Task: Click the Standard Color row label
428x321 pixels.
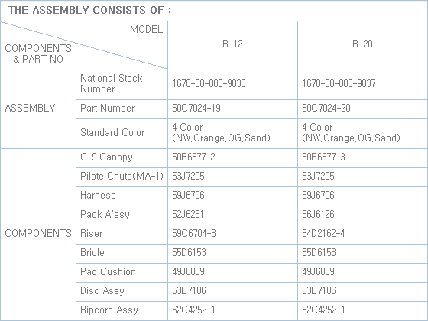Action: click(112, 133)
